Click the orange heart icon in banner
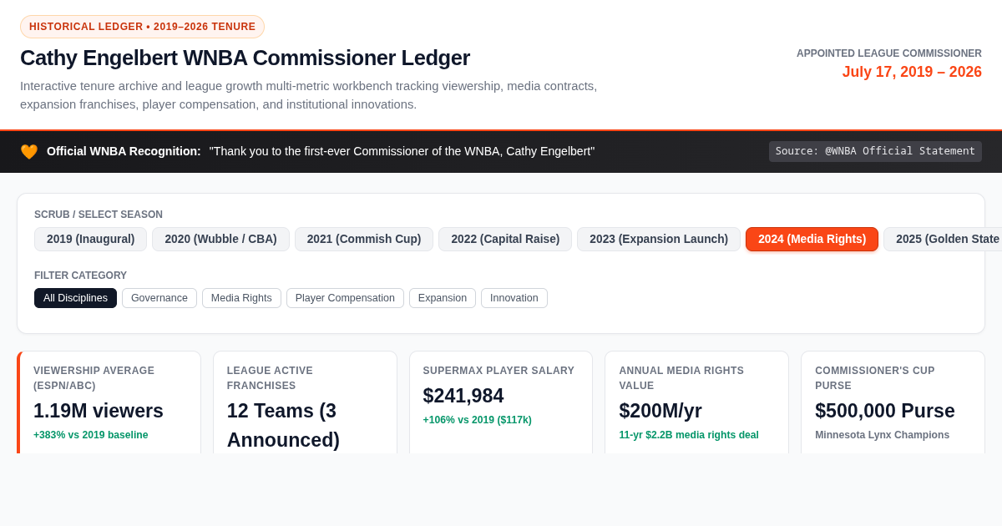 [29, 152]
